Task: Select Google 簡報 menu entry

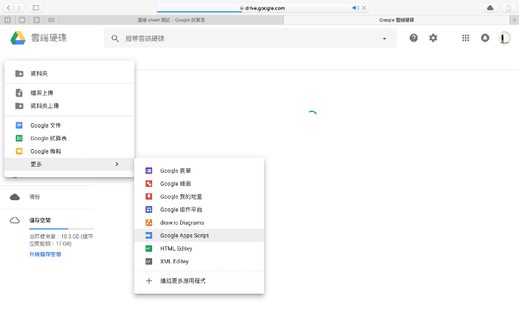Action: coord(69,151)
